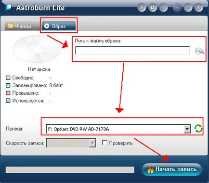The image size is (209, 183).
Task: Click the burn progress bar
Action: pyautogui.click(x=70, y=170)
